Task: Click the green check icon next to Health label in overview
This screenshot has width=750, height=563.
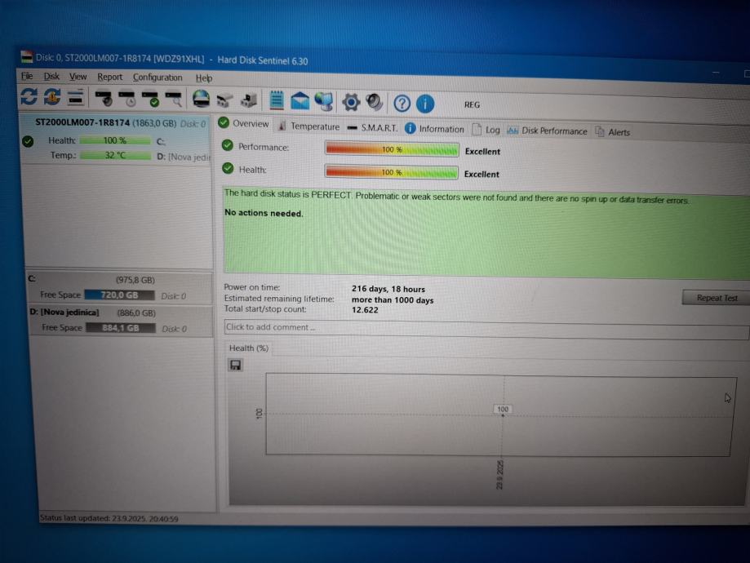Action: [x=229, y=168]
